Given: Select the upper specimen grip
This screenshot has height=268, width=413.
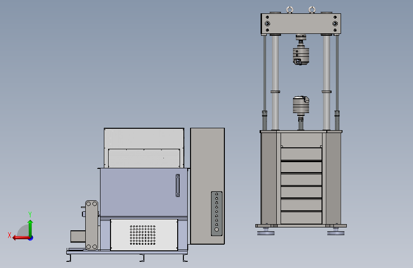Looking at the screenshot, I should click(x=301, y=55).
